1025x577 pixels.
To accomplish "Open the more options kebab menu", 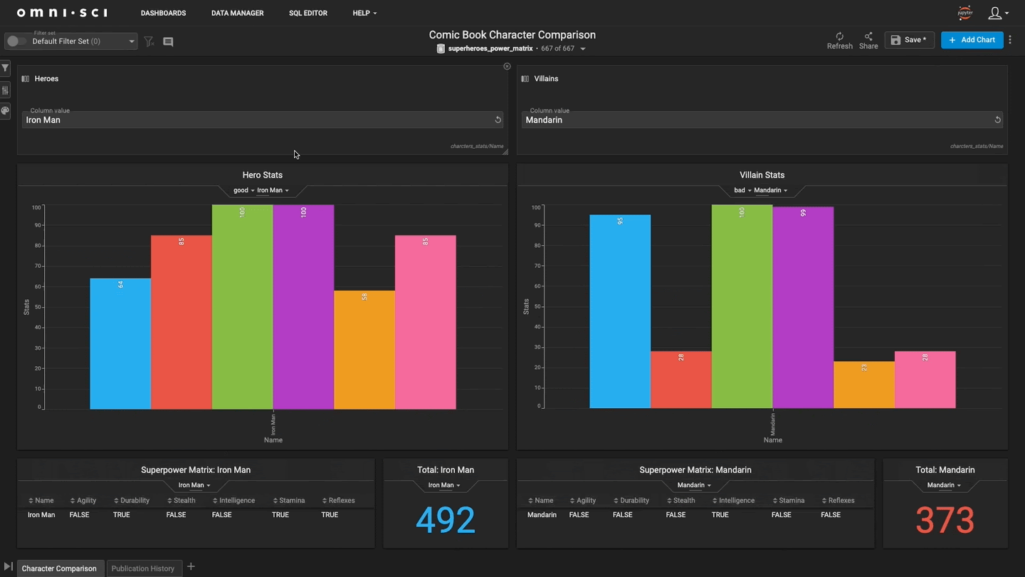I will 1010,40.
